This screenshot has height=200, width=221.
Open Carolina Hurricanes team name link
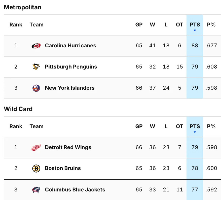70,46
